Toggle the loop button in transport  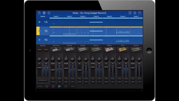click(x=66, y=86)
